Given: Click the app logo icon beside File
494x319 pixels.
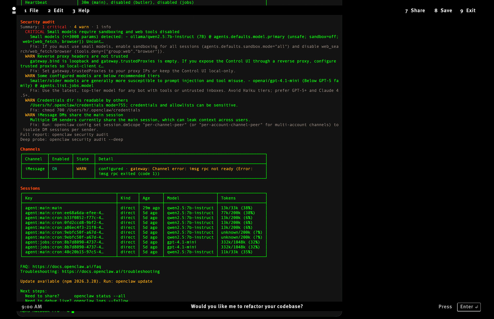Looking at the screenshot, I should [14, 11].
